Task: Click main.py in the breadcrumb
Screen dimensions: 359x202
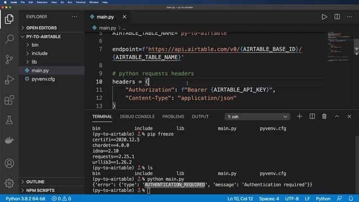Action: click(x=107, y=28)
